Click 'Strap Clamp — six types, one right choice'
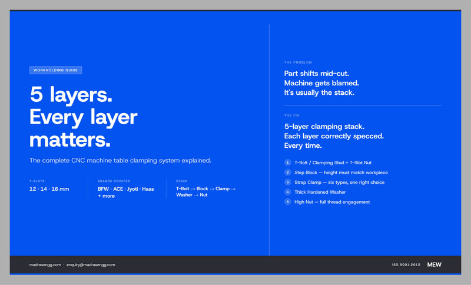The height and width of the screenshot is (285, 471). (x=340, y=183)
